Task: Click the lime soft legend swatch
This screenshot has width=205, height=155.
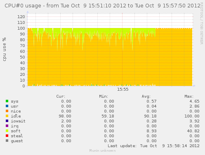Action: 7,131
